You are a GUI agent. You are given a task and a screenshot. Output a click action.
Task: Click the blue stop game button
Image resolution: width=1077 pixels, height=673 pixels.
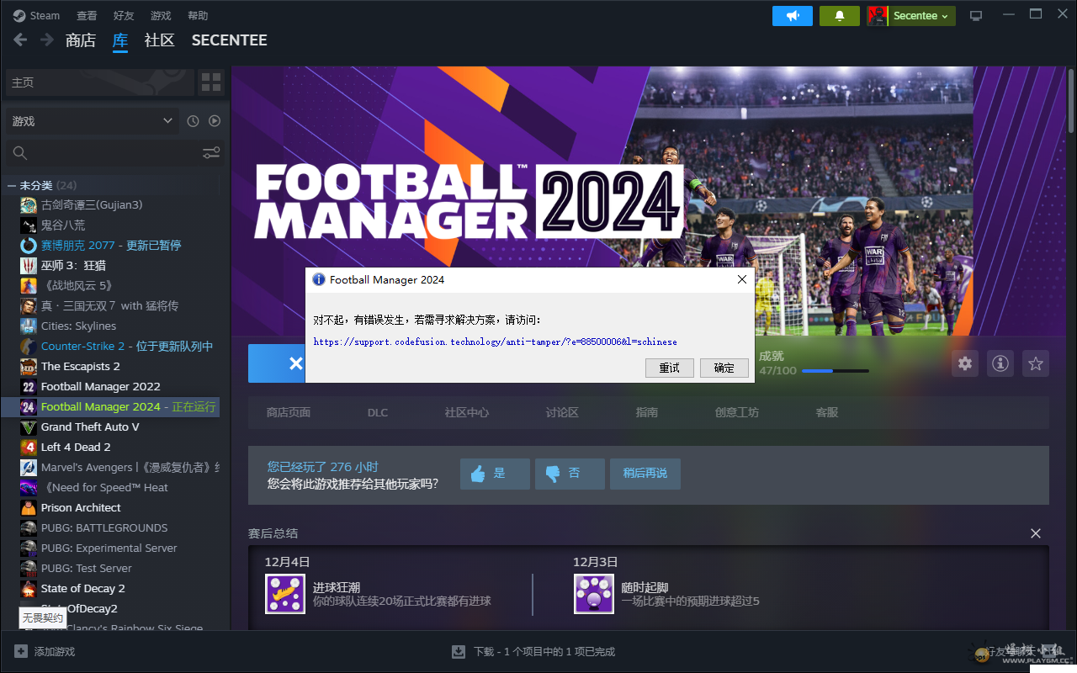(277, 363)
